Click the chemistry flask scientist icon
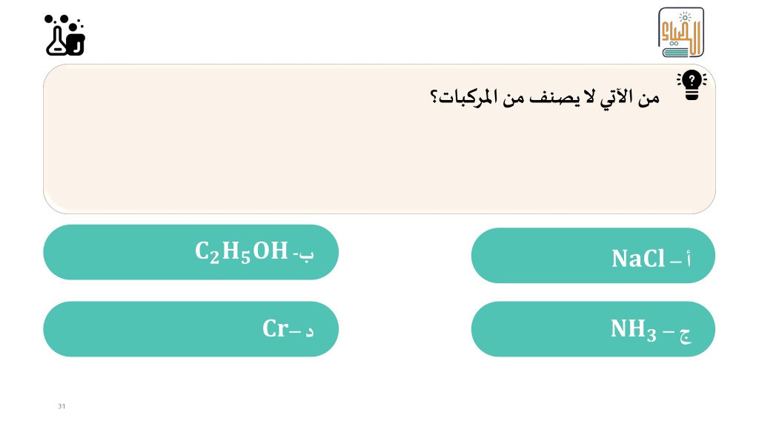The image size is (759, 427). coord(65,36)
